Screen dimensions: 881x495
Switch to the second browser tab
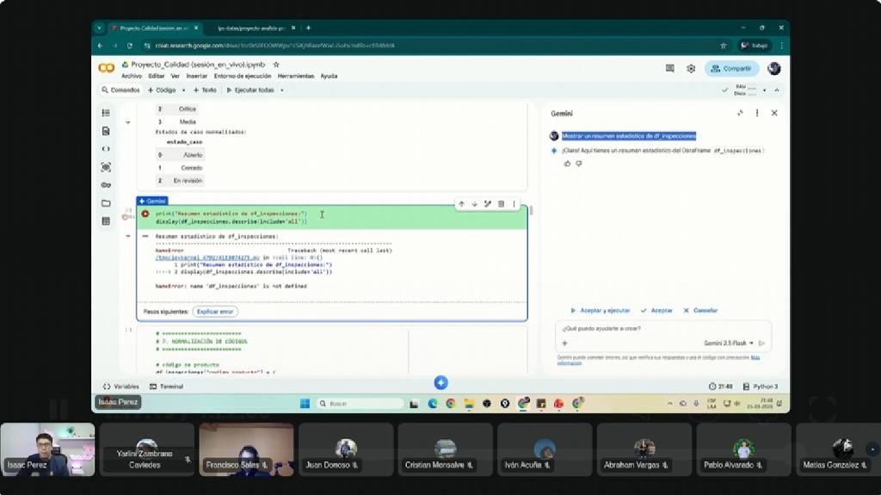pos(252,28)
